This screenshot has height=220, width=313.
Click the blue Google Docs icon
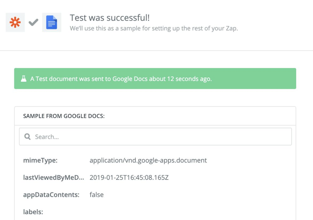(52, 22)
